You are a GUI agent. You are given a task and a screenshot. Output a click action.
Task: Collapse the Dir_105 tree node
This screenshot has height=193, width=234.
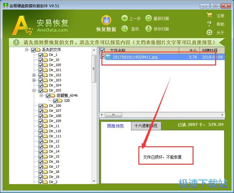point(34,91)
